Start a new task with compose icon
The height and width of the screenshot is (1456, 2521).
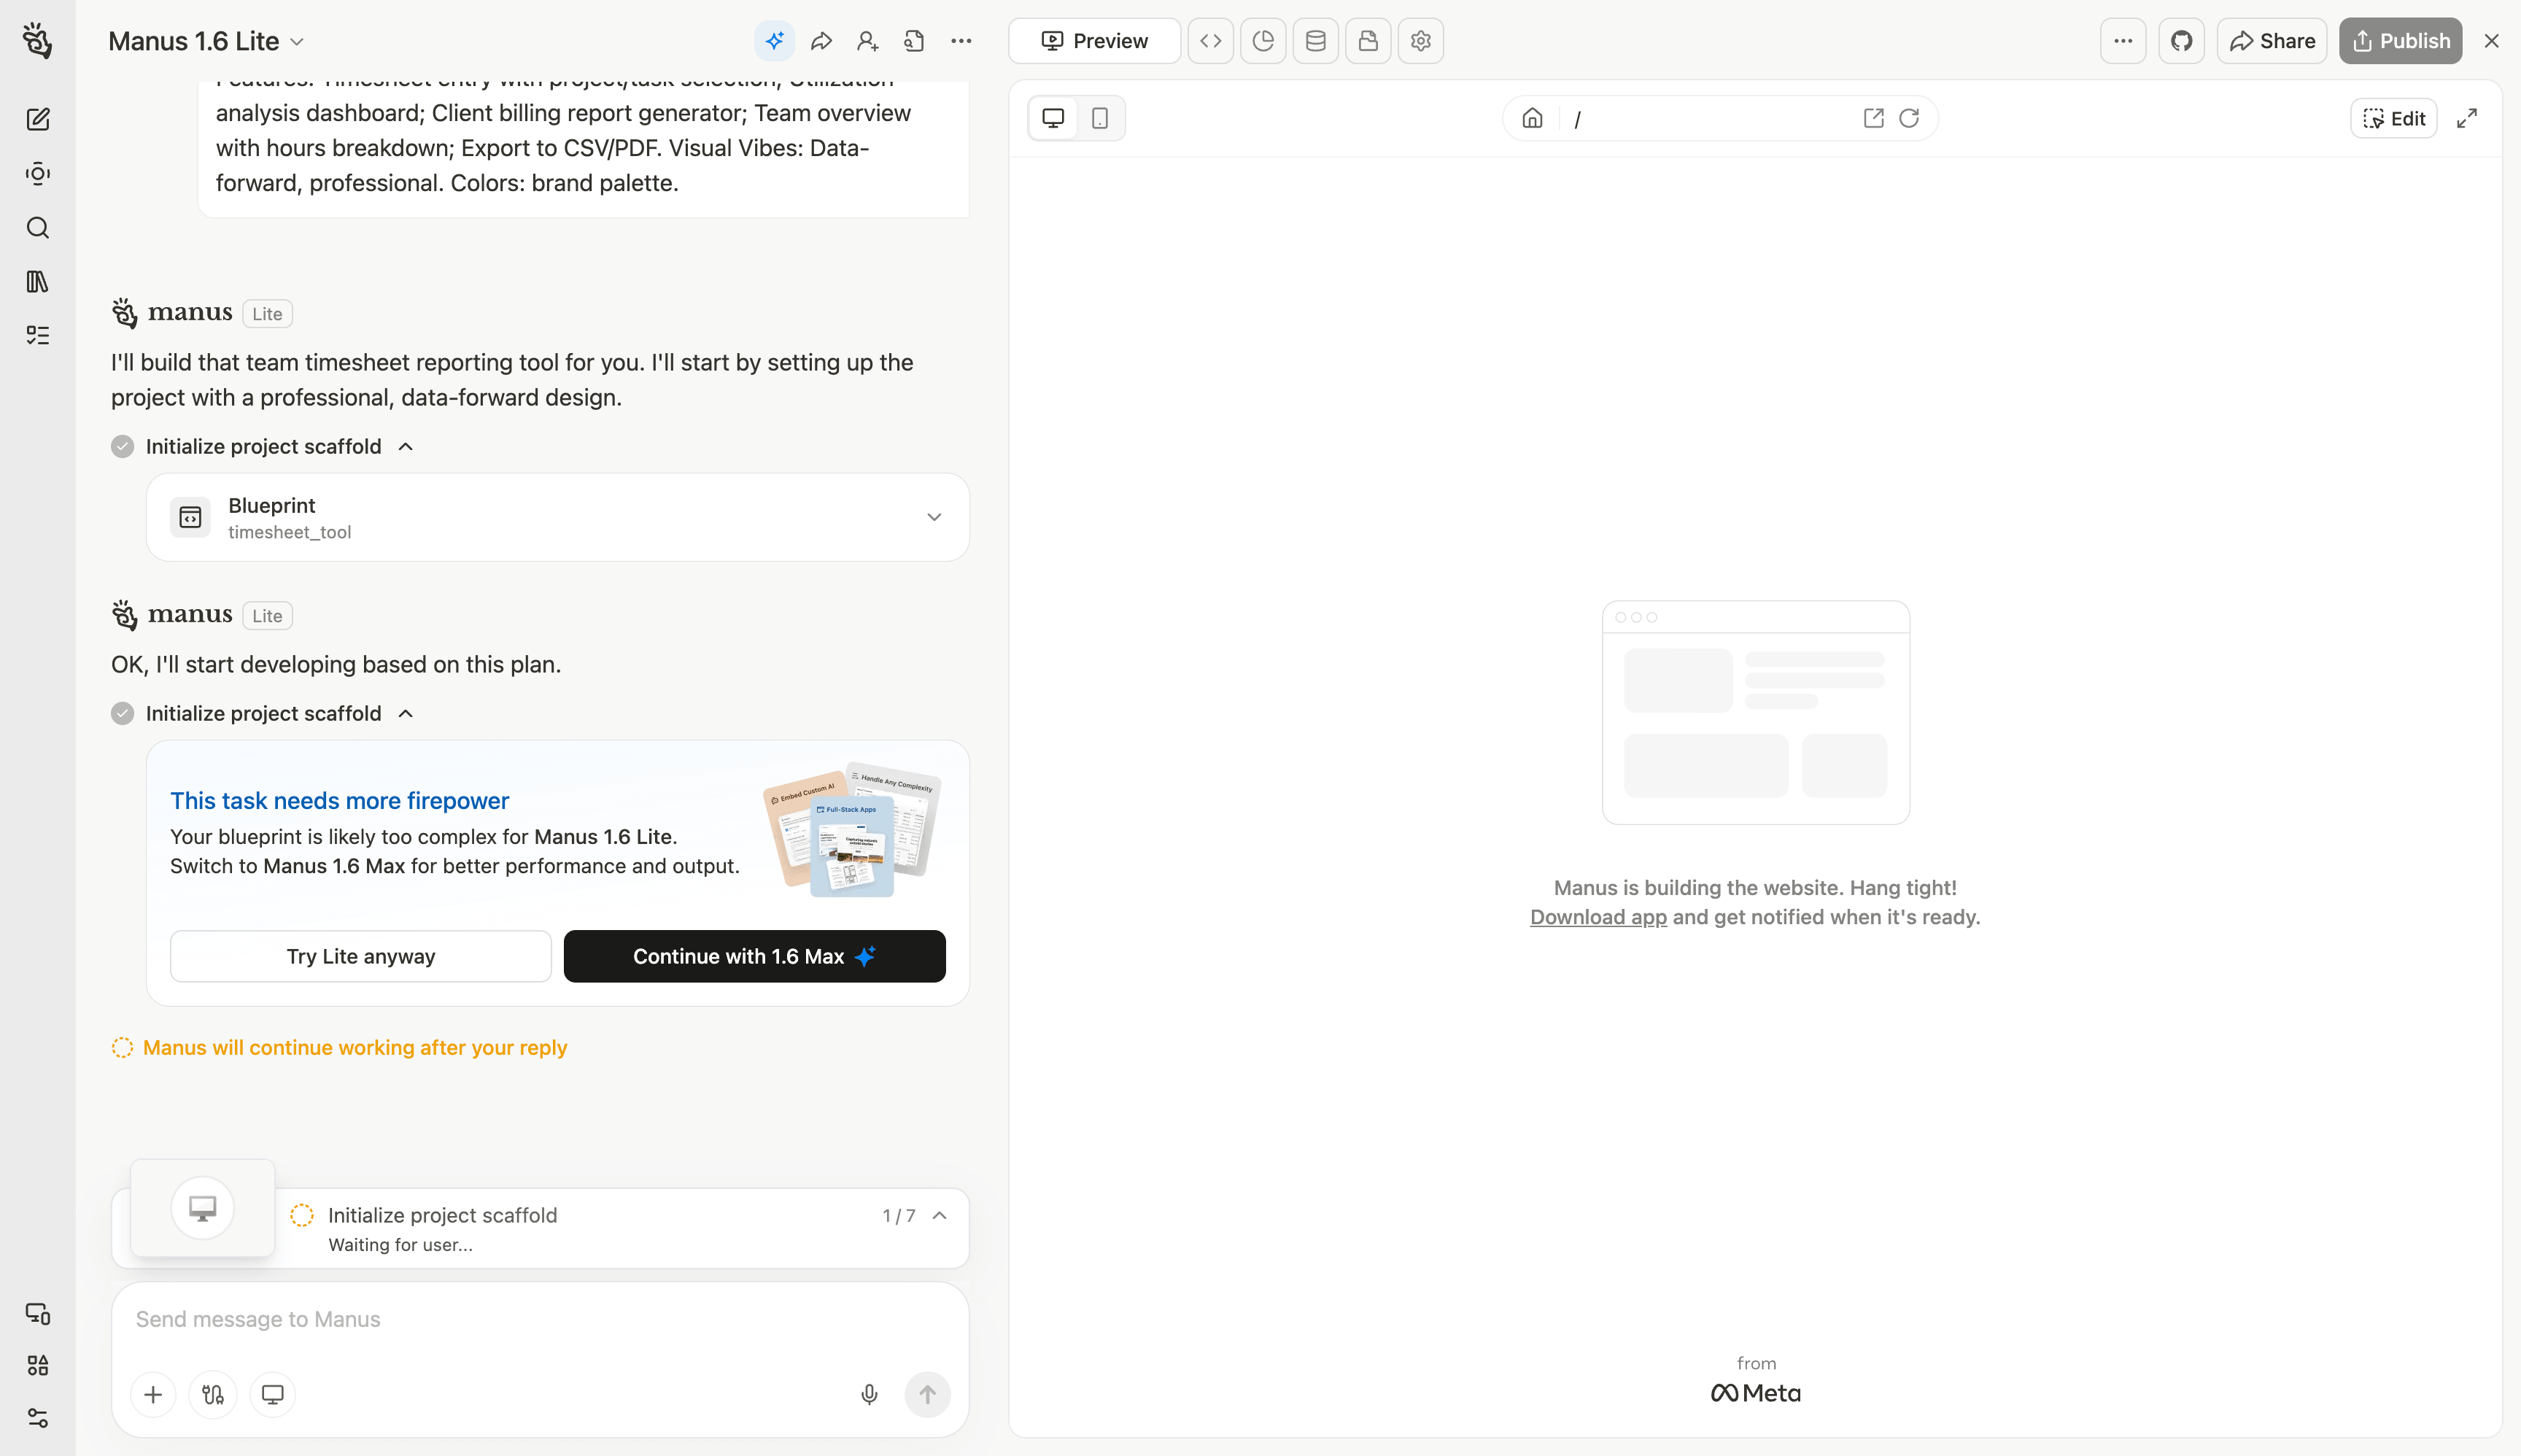point(37,120)
